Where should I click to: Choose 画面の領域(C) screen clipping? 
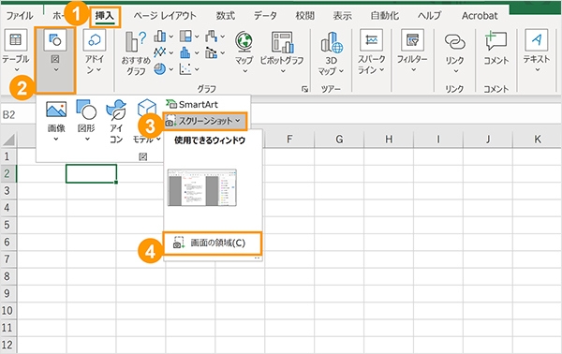click(x=213, y=243)
